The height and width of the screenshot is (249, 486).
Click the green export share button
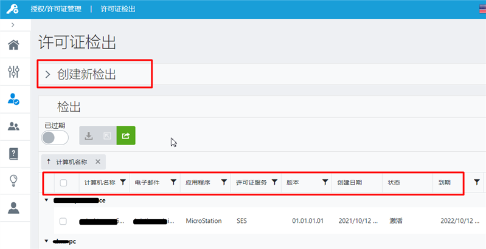click(126, 135)
